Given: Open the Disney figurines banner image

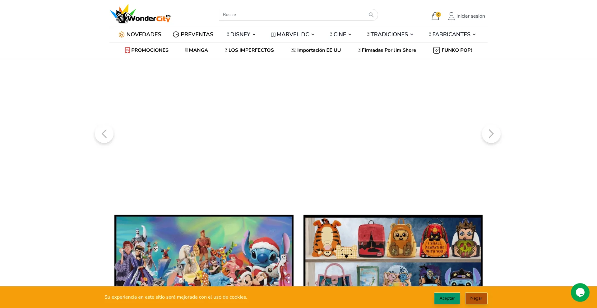Looking at the screenshot, I should click(x=204, y=250).
